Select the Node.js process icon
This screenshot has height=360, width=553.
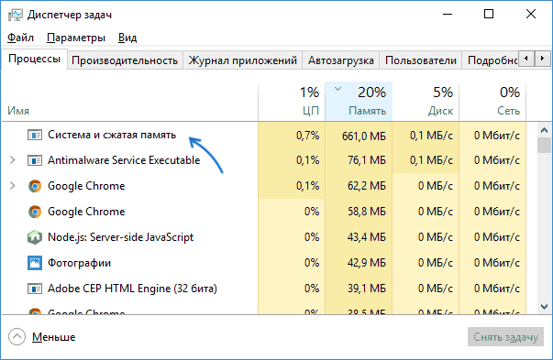click(35, 237)
